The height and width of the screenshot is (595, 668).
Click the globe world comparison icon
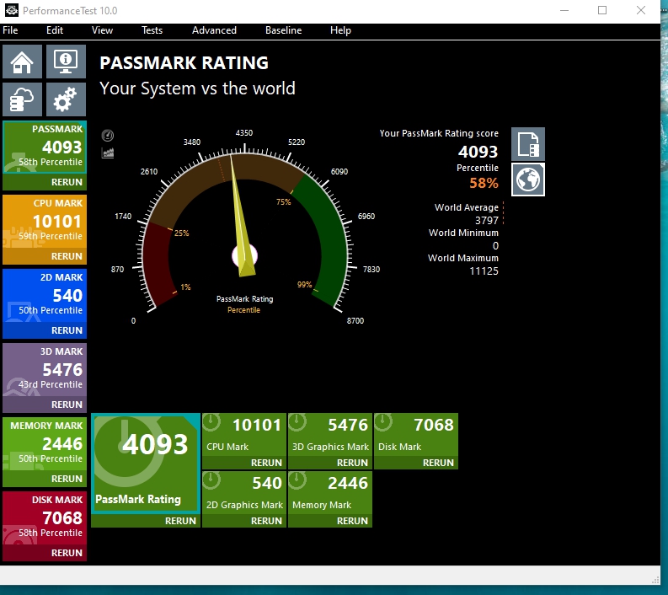point(528,180)
